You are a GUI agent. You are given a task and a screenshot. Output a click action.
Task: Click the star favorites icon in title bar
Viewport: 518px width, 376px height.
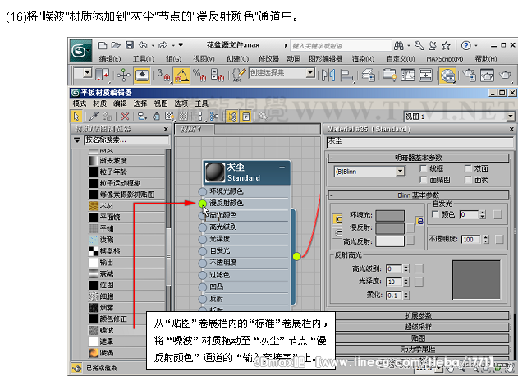tap(446, 46)
